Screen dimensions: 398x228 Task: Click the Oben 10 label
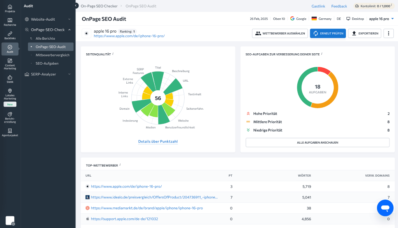pos(279,19)
